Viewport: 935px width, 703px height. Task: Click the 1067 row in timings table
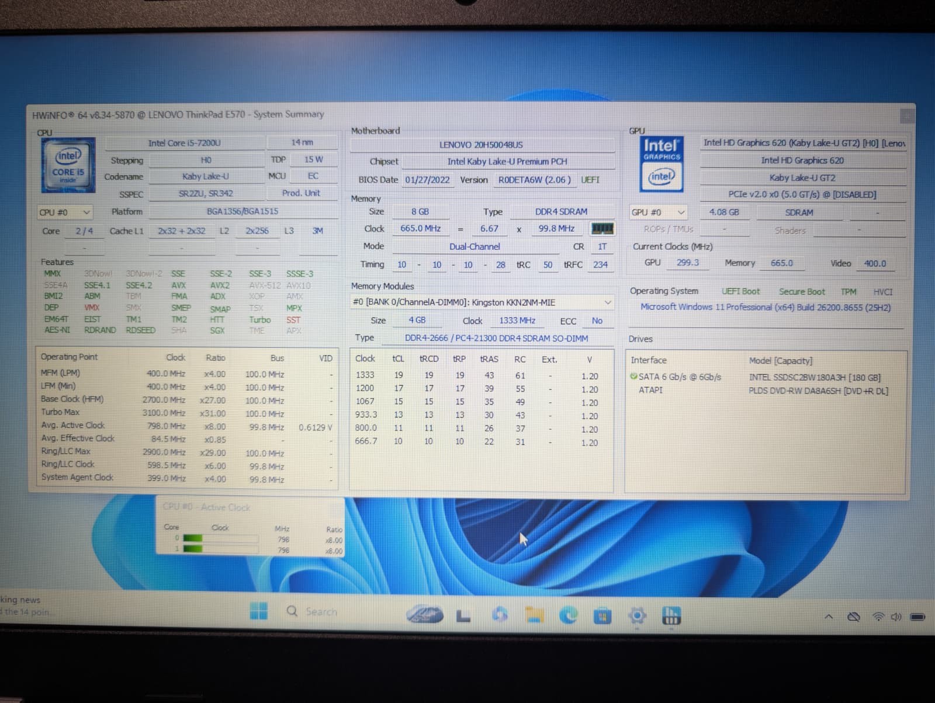[482, 402]
